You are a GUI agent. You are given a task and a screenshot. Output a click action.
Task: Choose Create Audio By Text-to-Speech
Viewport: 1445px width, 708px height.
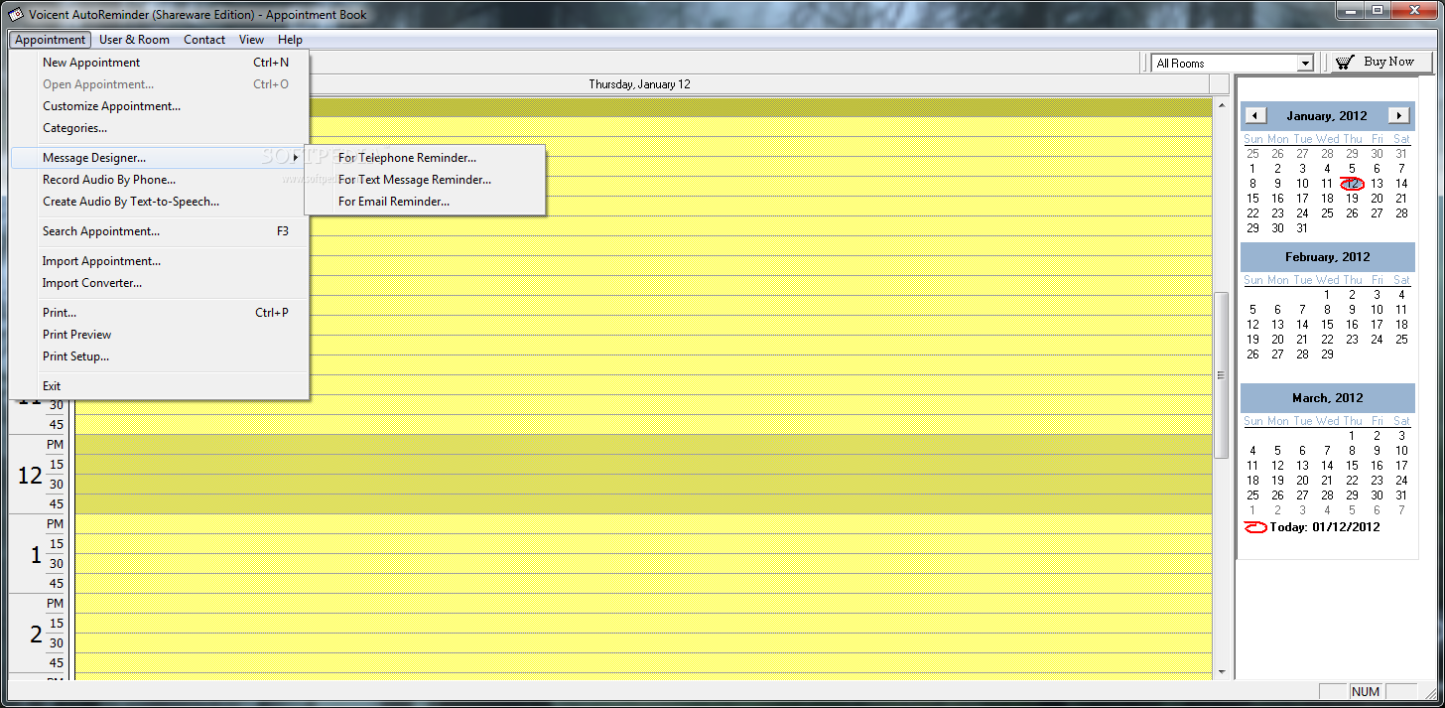(160, 202)
